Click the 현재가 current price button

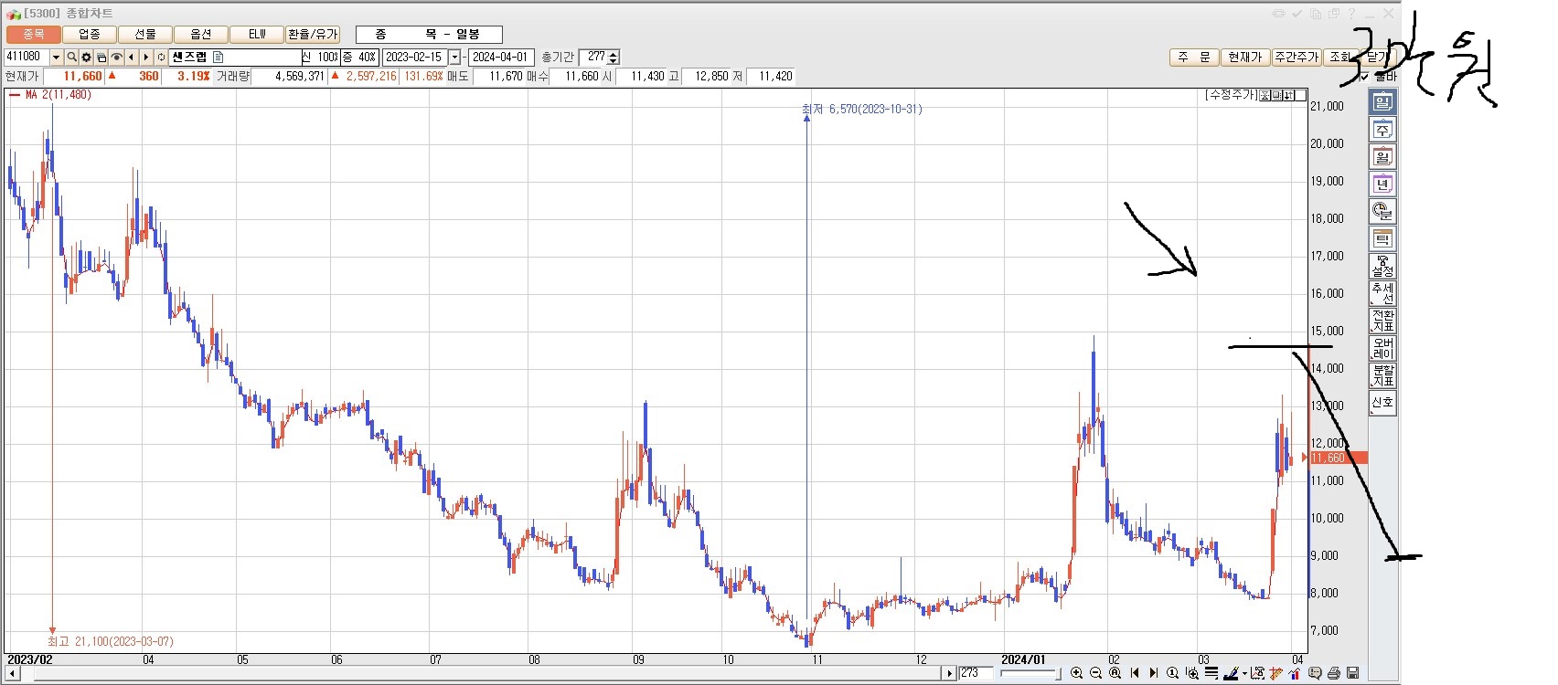pyautogui.click(x=1244, y=57)
